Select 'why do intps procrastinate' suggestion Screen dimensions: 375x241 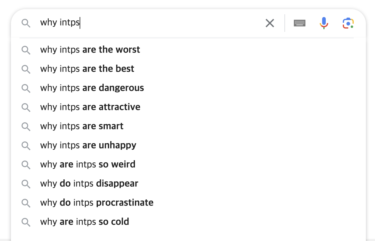[97, 203]
